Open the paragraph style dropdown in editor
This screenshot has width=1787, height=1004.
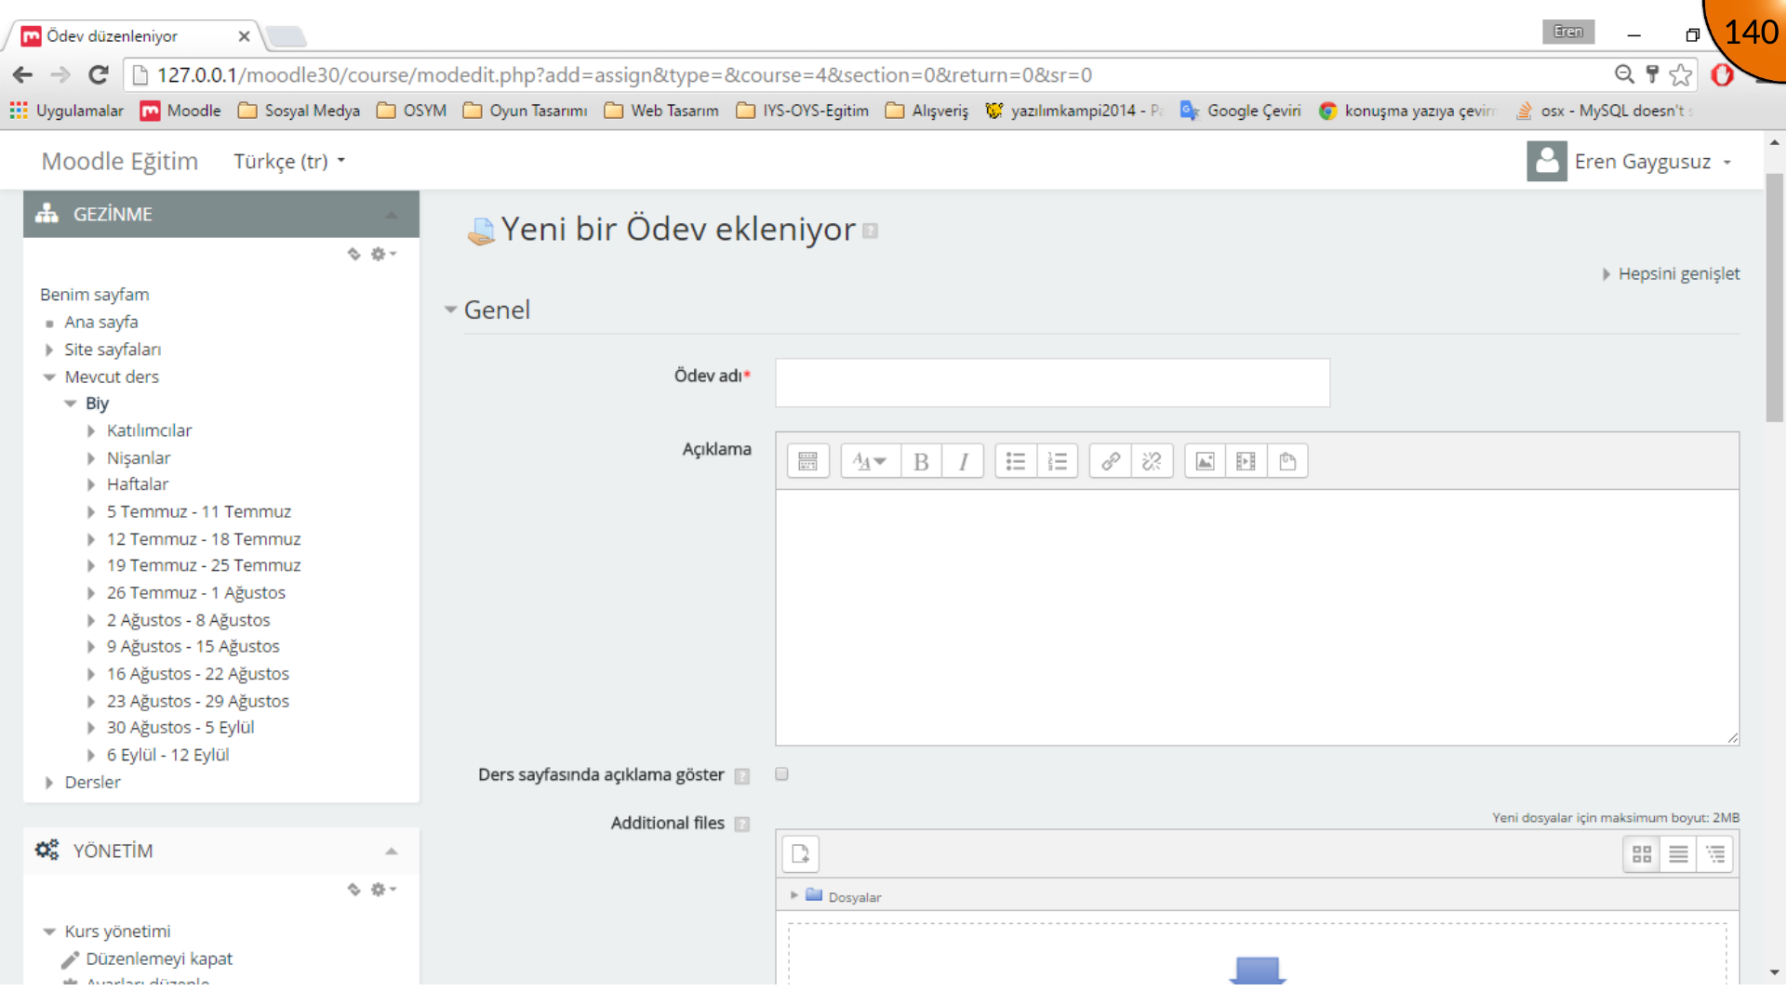coord(870,461)
